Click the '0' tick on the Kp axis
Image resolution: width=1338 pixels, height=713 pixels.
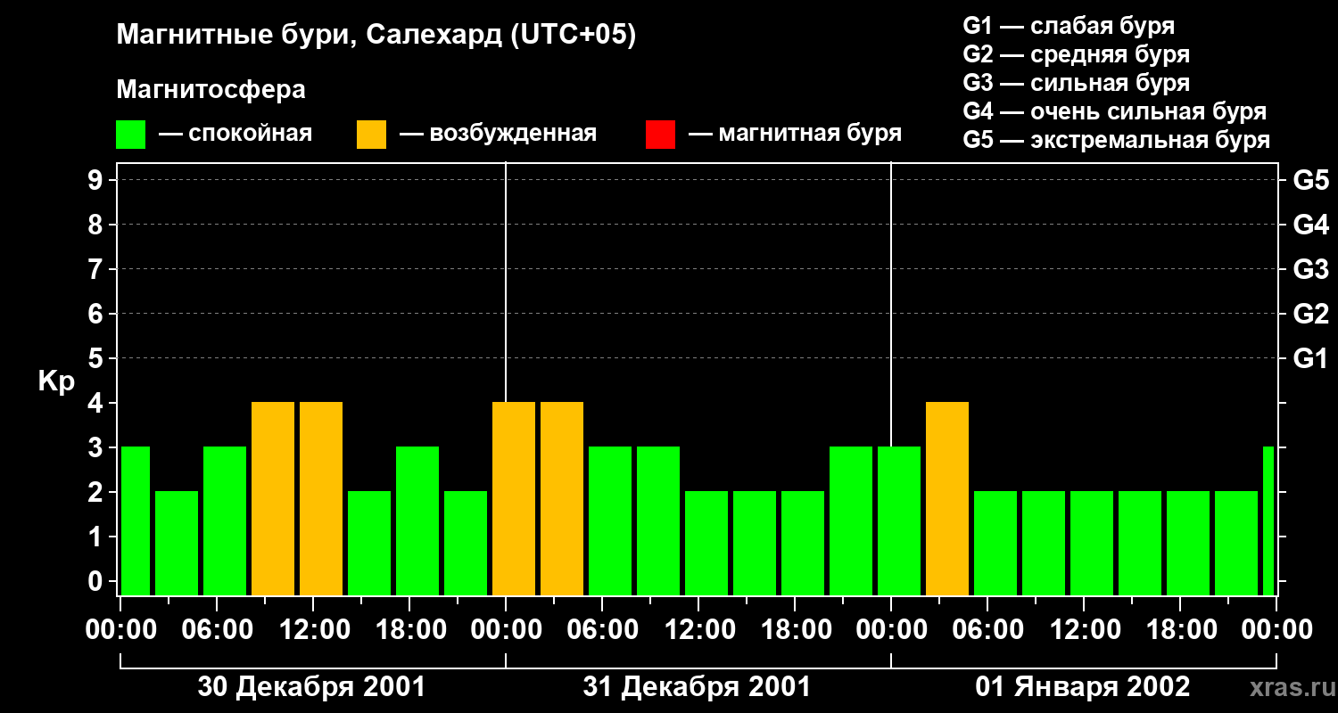[97, 581]
